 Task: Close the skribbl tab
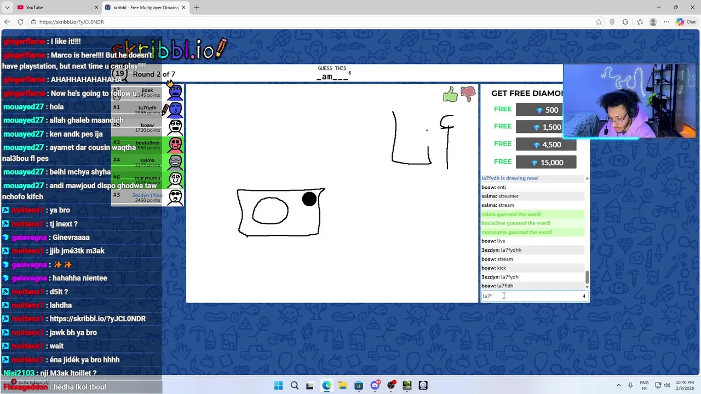click(x=184, y=7)
